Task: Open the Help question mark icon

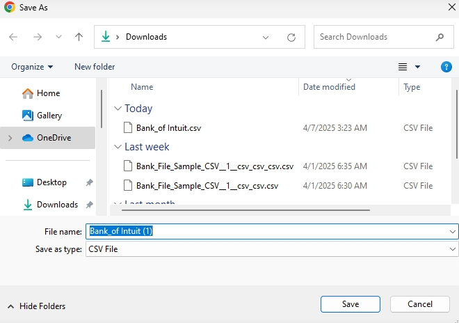Action: (446, 67)
